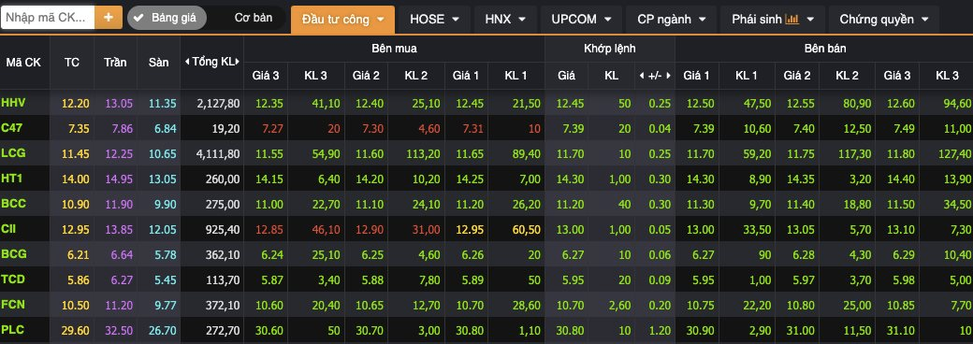Open the HHV stock ticker

(13, 102)
